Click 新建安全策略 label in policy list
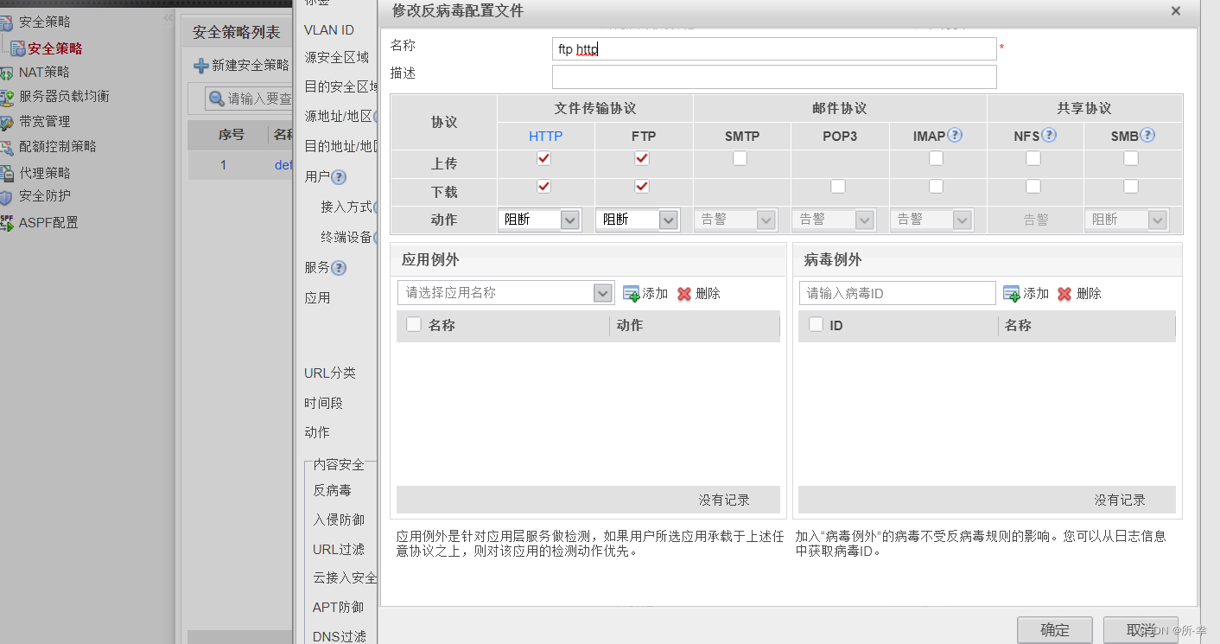The image size is (1220, 644). (251, 66)
